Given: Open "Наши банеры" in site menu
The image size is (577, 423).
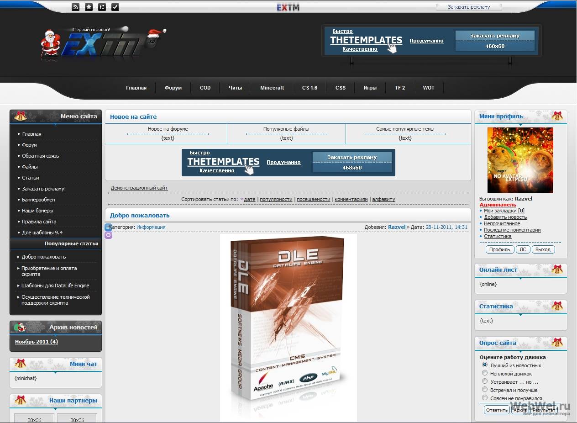Looking at the screenshot, I should 38,211.
